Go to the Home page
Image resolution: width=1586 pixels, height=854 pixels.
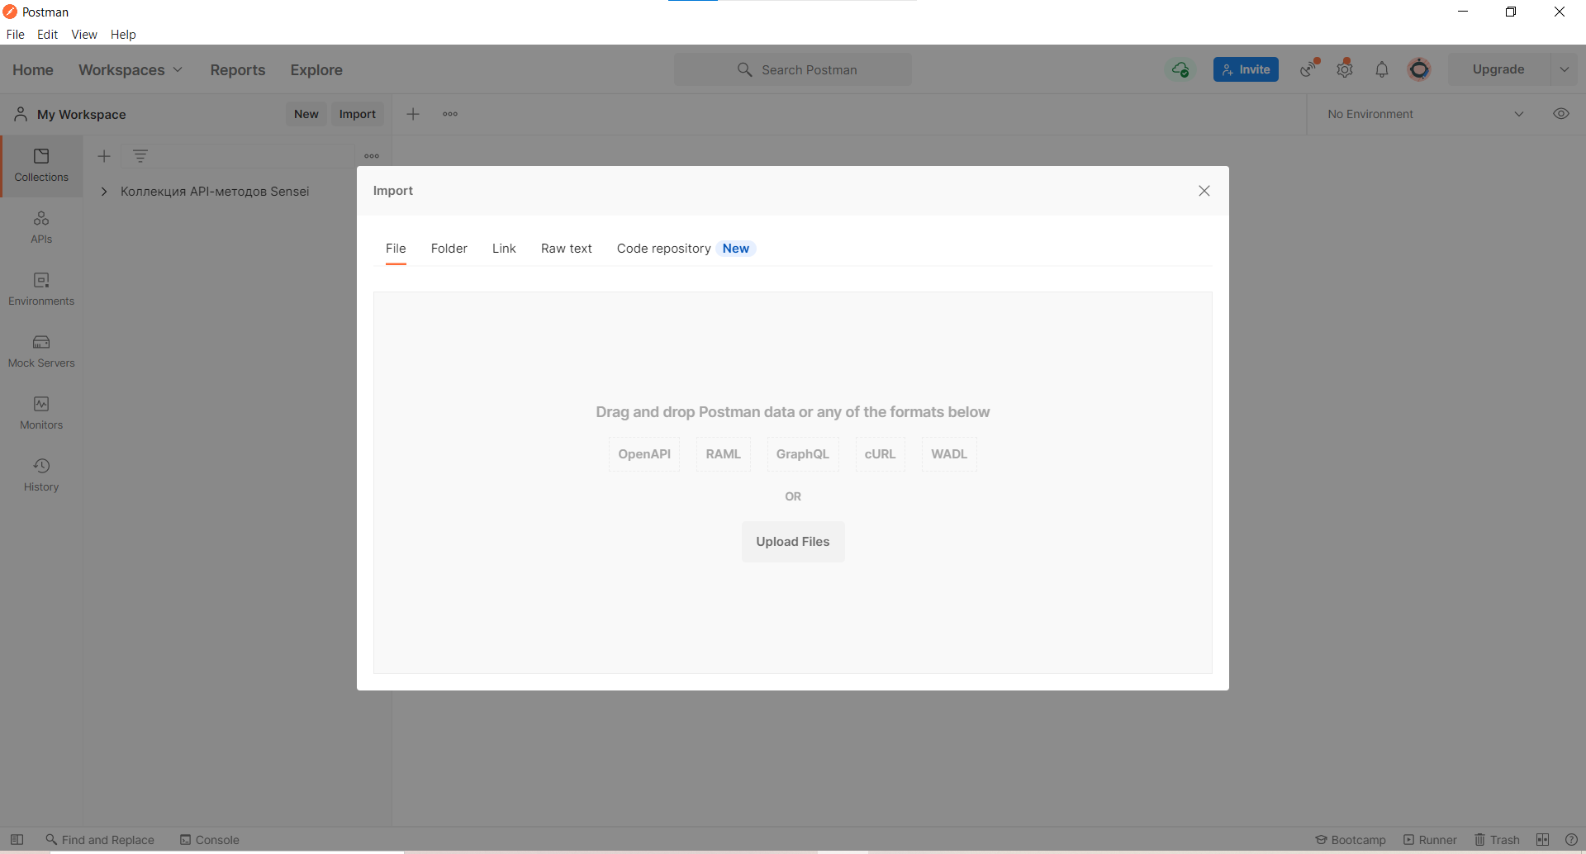point(33,70)
